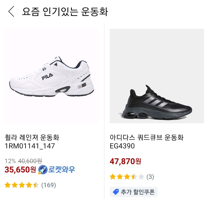Open 휠라 레인져 운동화 product title

(32, 137)
